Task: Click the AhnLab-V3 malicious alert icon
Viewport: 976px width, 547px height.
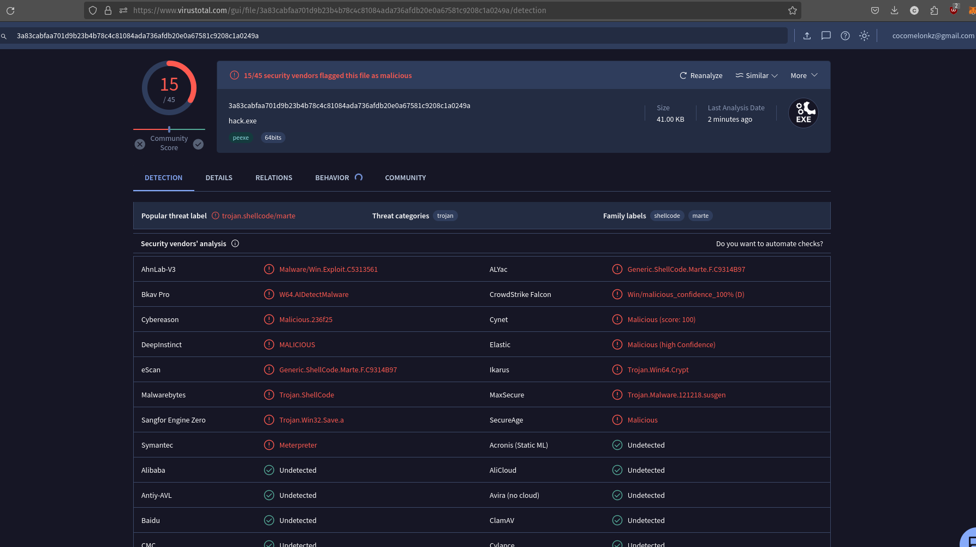Action: [269, 269]
